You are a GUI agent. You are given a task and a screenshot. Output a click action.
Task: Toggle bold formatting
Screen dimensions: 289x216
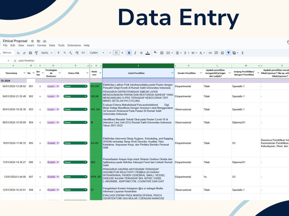(x=129, y=53)
